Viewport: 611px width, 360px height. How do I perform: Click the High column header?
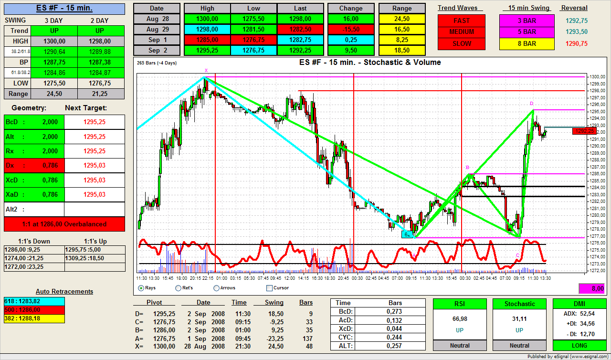(207, 8)
